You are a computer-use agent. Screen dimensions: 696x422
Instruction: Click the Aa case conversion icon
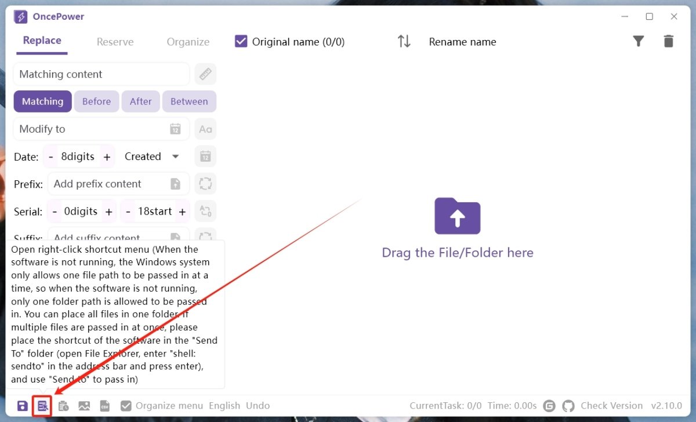(205, 129)
